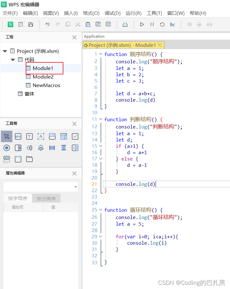Image resolution: width=230 pixels, height=289 pixels.
Task: Close the 工程 project panel
Action: pos(74,37)
